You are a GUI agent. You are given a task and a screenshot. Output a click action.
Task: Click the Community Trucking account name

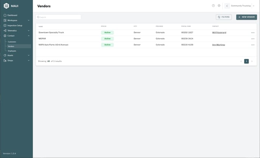coord(241,6)
